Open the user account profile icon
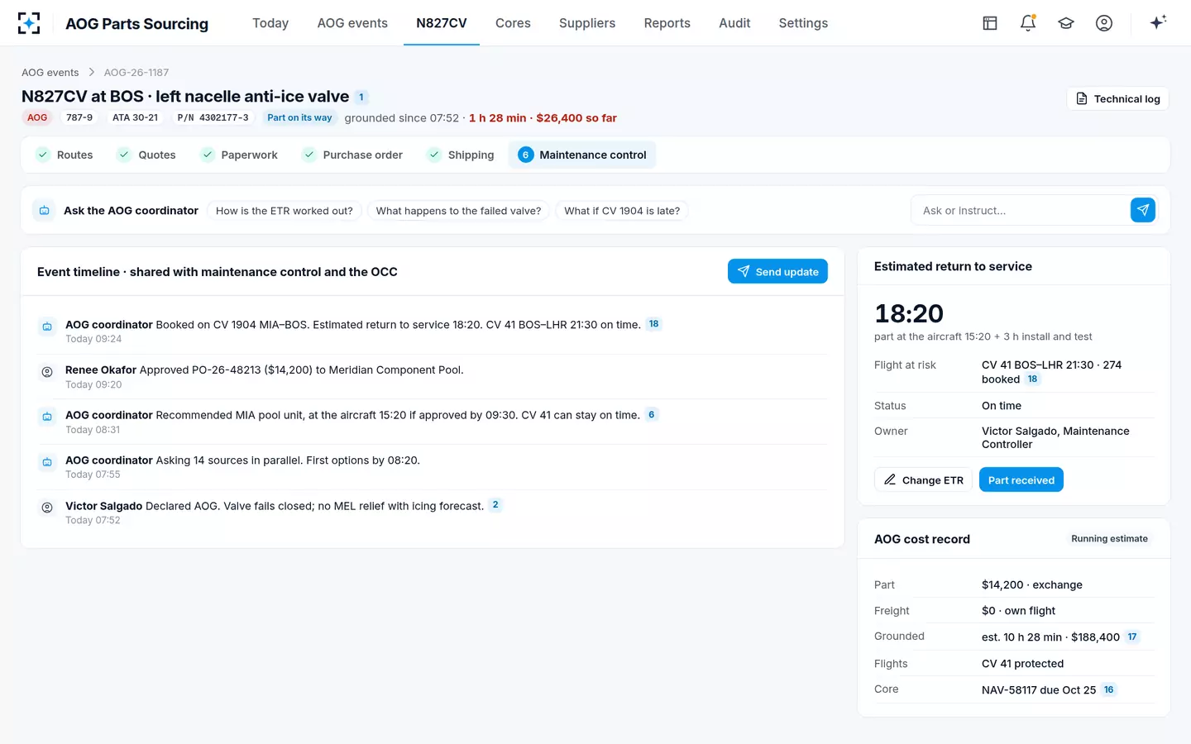This screenshot has height=744, width=1191. (1104, 23)
